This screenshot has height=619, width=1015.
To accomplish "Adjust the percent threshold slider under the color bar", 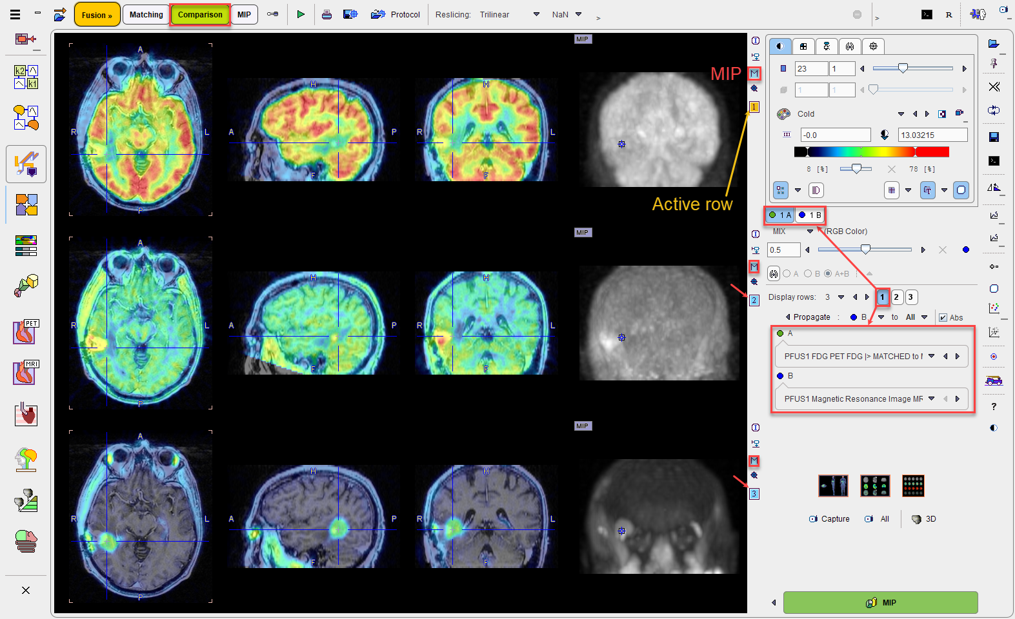I will coord(856,169).
